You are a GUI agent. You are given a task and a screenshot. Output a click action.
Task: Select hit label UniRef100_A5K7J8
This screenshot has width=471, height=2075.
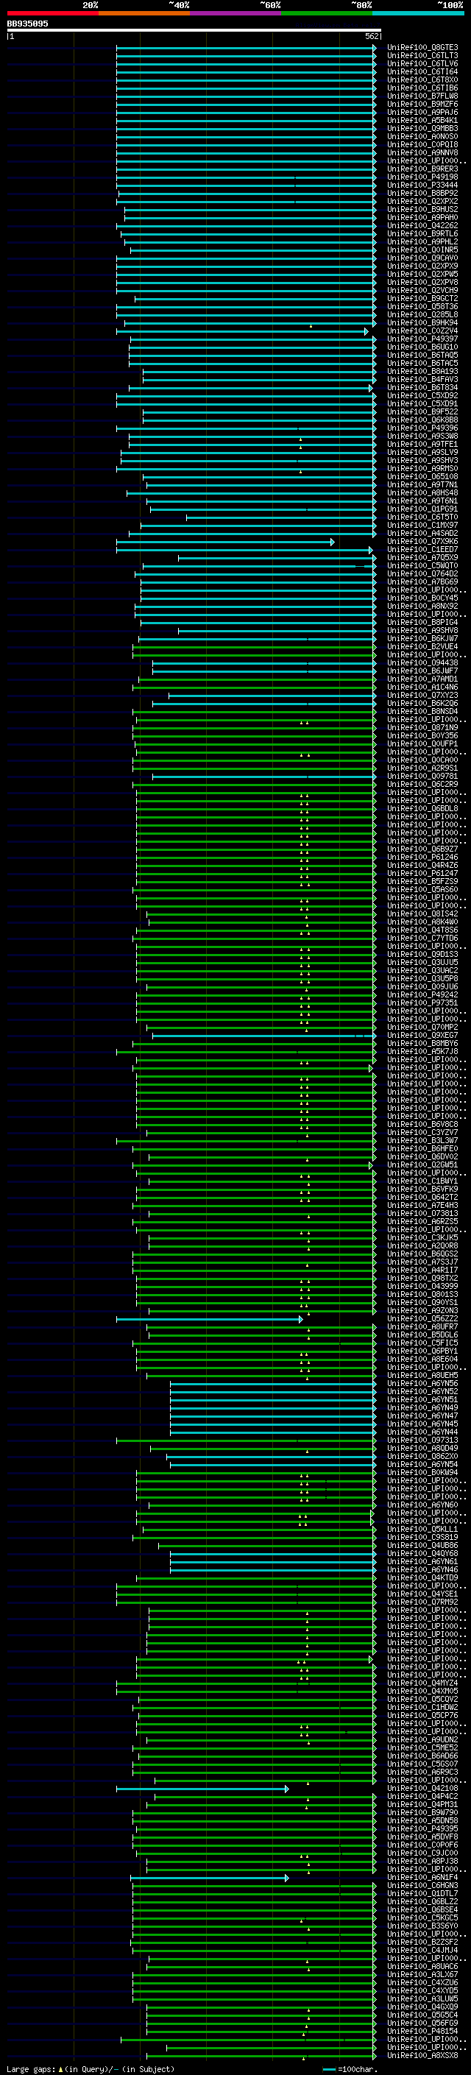point(422,1052)
